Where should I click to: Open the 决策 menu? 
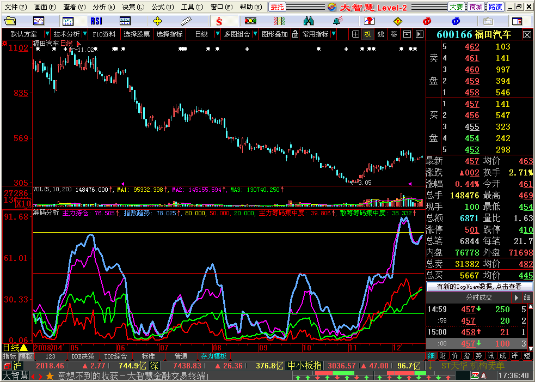click(133, 7)
